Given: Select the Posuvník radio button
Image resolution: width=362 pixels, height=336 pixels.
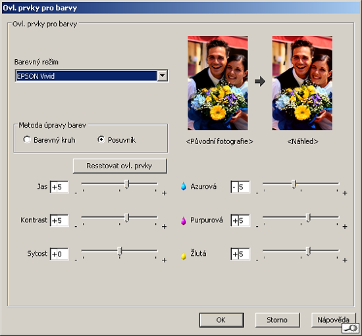Looking at the screenshot, I should click(x=101, y=139).
